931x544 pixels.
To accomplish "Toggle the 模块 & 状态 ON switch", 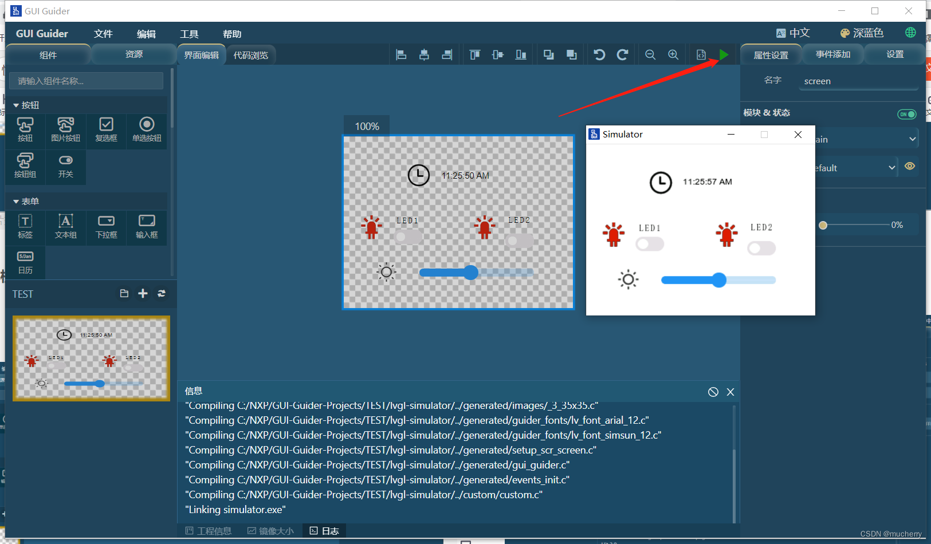I will [906, 114].
